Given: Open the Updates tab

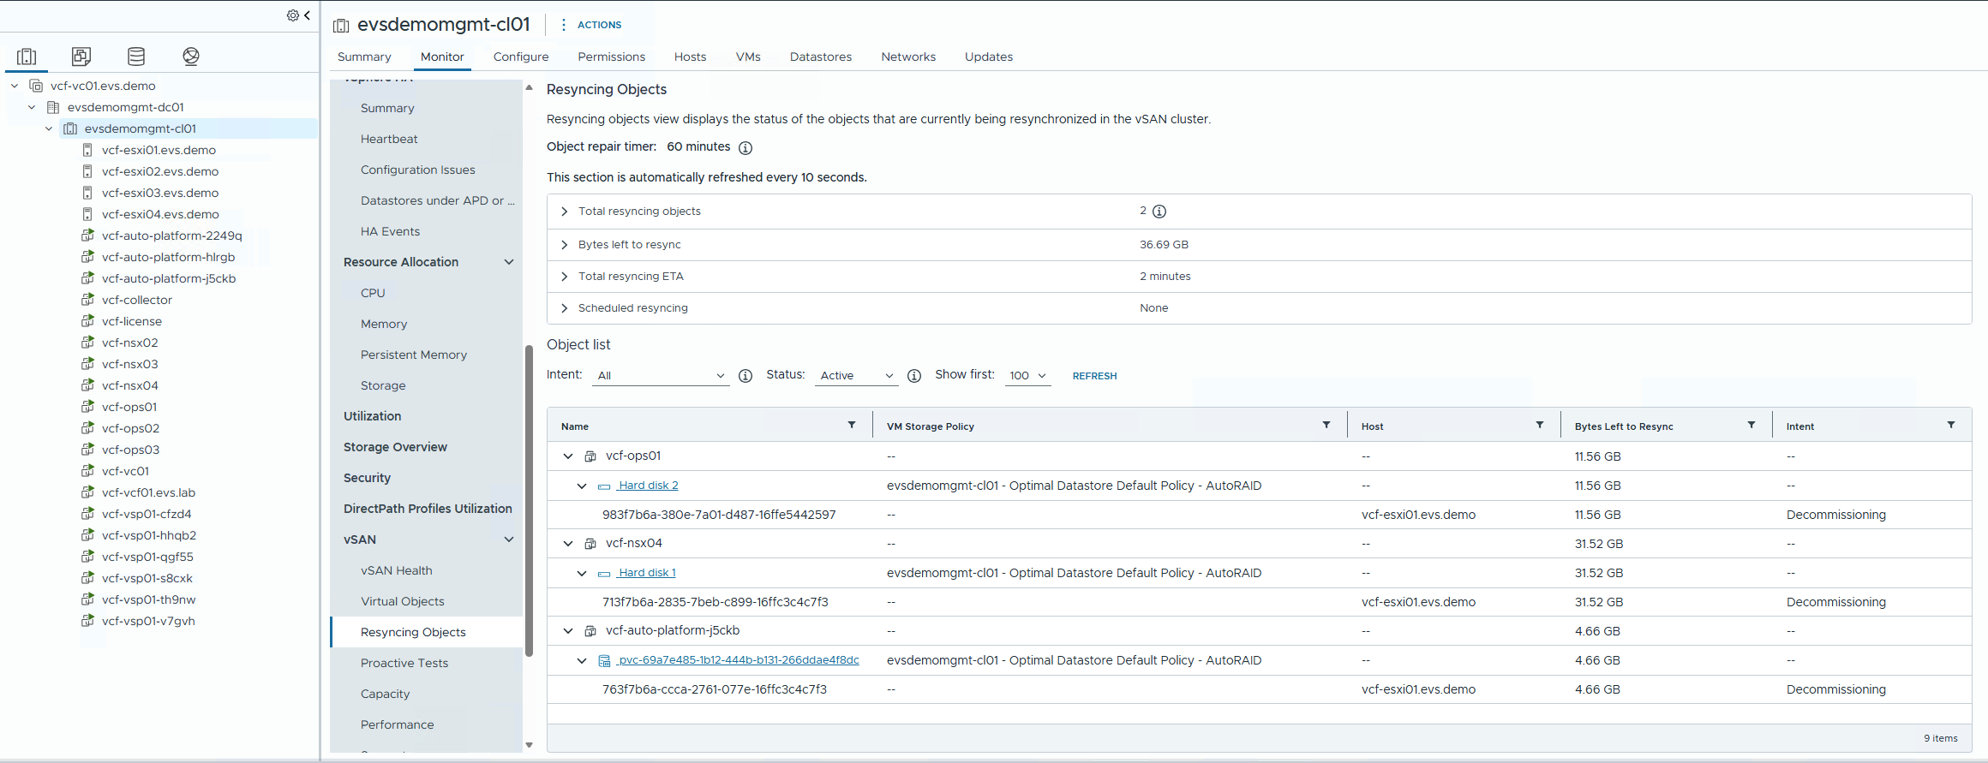Looking at the screenshot, I should [989, 57].
